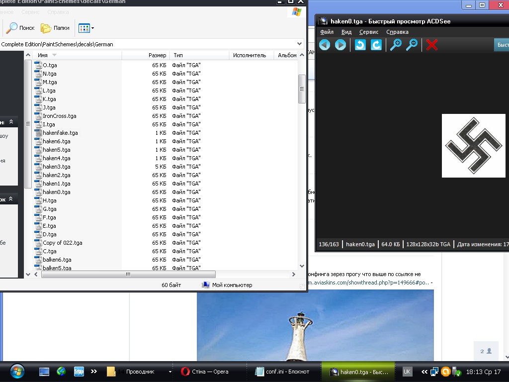Select the K.tga file icon
The height and width of the screenshot is (382, 509).
click(38, 99)
